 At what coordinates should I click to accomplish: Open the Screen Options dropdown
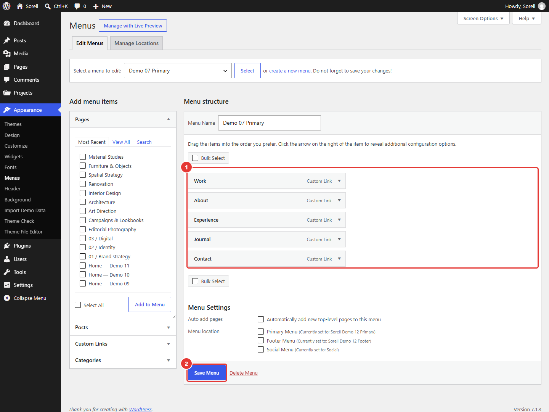point(483,18)
